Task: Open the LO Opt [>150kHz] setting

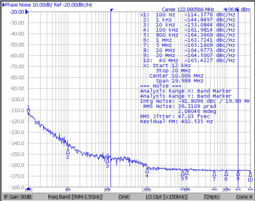Action: [166, 197]
